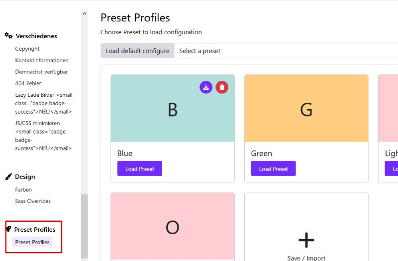Viewport: 398px width, 261px height.
Task: Click the sidebar vertical scrollbar thumb
Action: click(84, 226)
